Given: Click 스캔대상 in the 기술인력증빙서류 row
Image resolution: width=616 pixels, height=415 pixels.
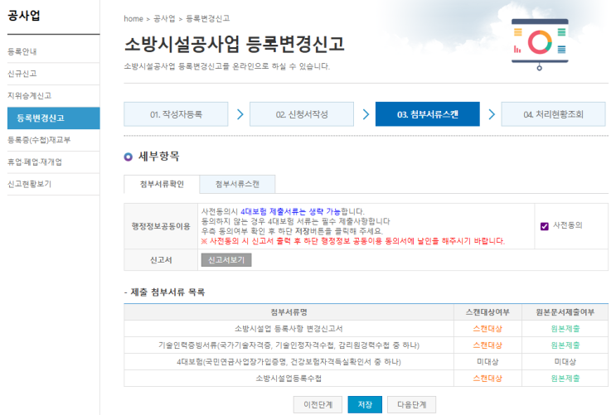Looking at the screenshot, I should coord(487,345).
